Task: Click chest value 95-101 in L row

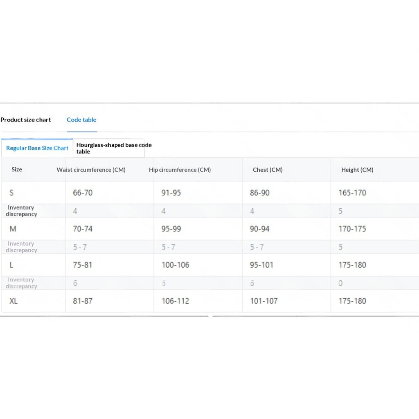Action: 261,265
